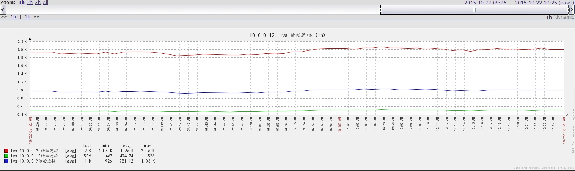Click the left scroll arrow on the time bar

(x=3, y=9)
